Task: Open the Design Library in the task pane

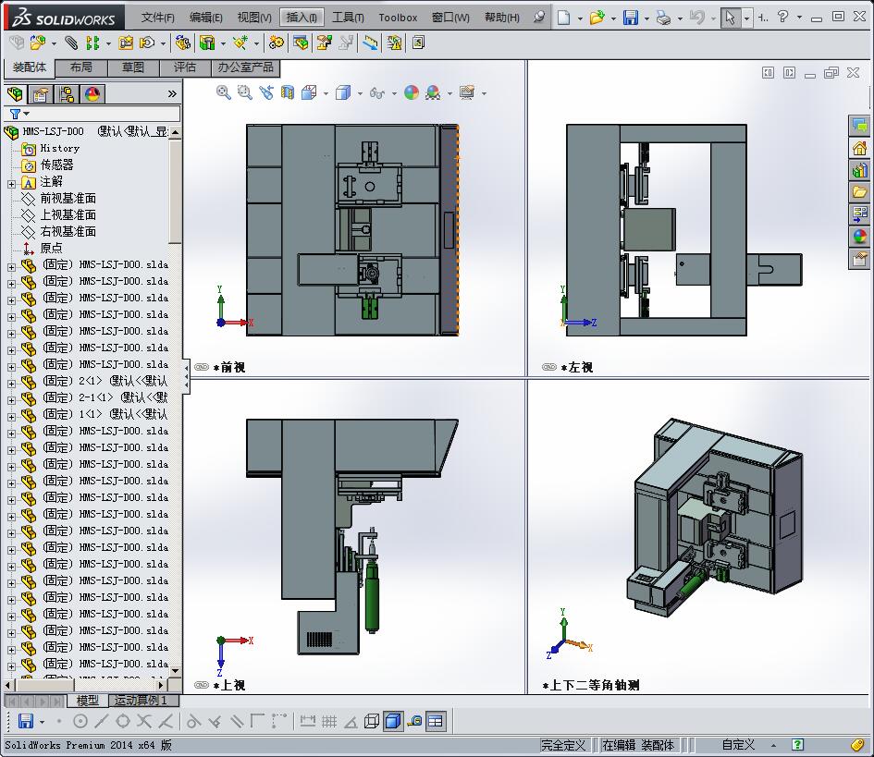Action: tap(860, 170)
